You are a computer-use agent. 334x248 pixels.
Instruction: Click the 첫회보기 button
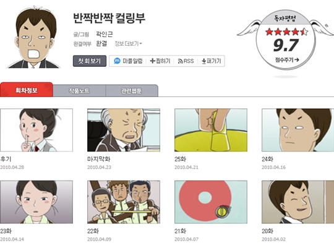pyautogui.click(x=90, y=61)
